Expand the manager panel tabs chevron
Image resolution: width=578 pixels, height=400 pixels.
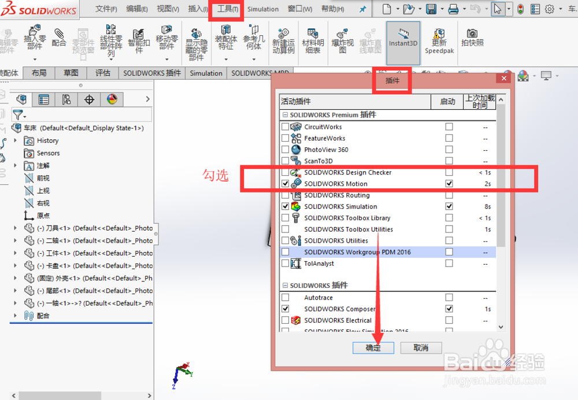[x=148, y=99]
